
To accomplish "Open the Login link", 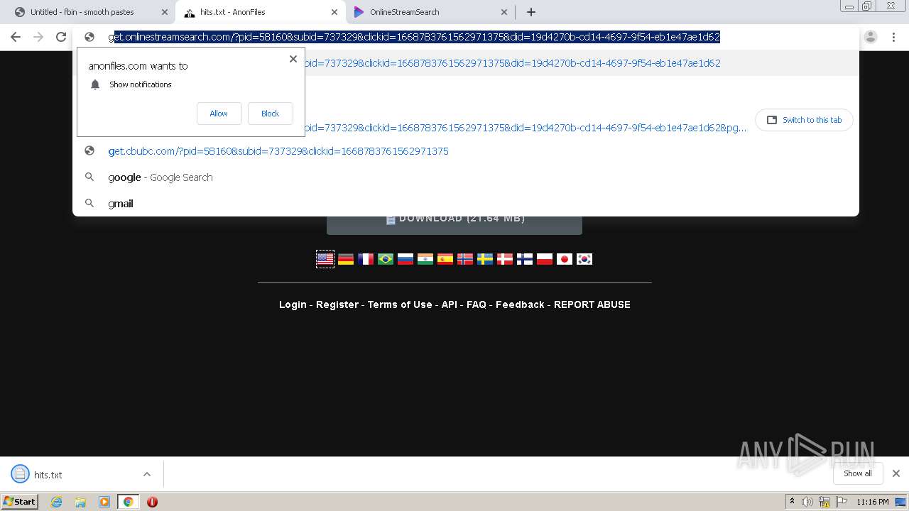I will 293,304.
